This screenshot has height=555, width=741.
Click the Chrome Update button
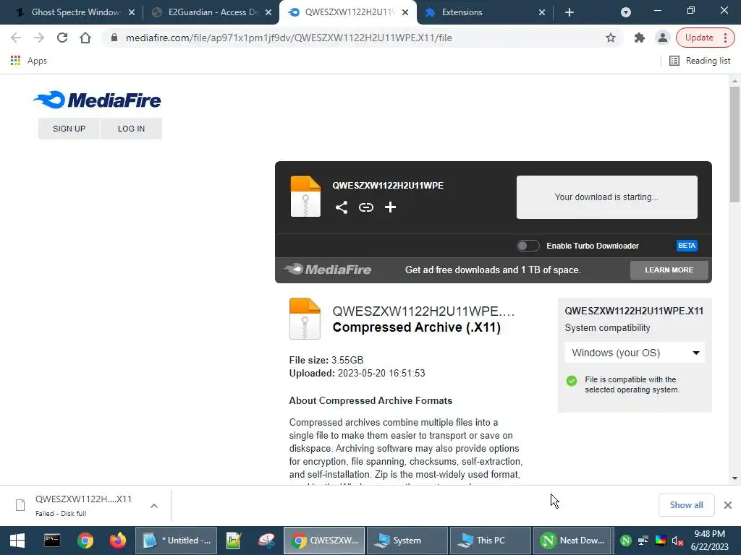(699, 38)
